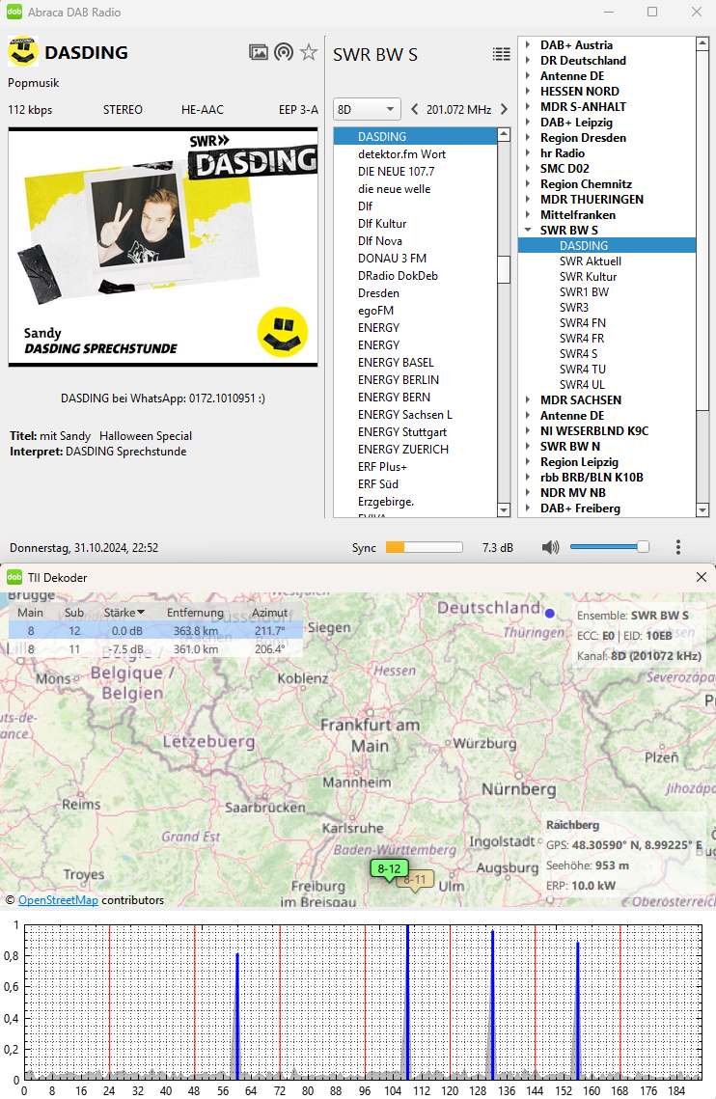The height and width of the screenshot is (1099, 716).
Task: Open the slideshow picture icon next to DASDING
Action: [x=259, y=52]
